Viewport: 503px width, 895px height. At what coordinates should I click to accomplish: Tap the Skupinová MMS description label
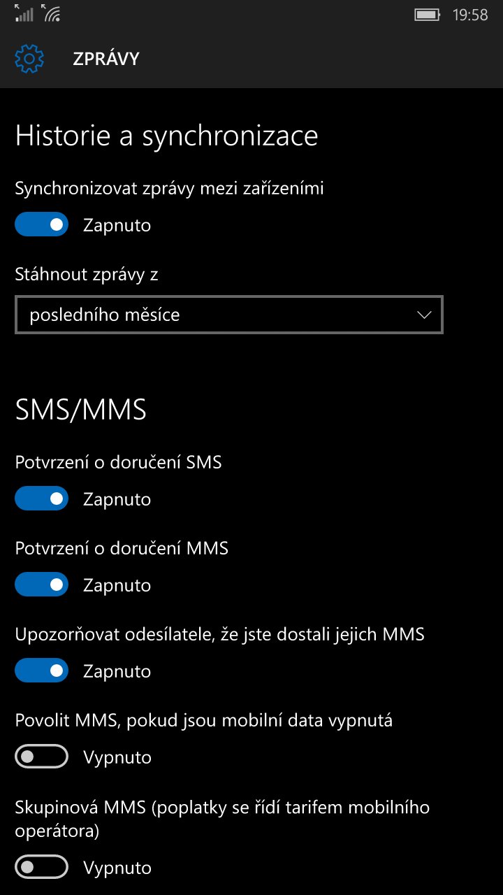pyautogui.click(x=222, y=819)
